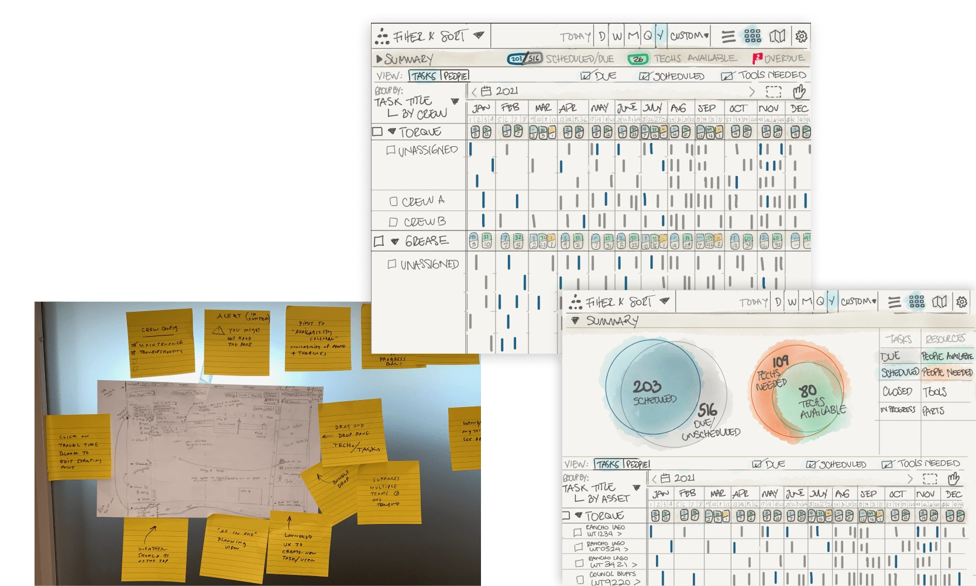Select the W (week) range in by-crew wireframe
The height and width of the screenshot is (586, 976).
617,36
